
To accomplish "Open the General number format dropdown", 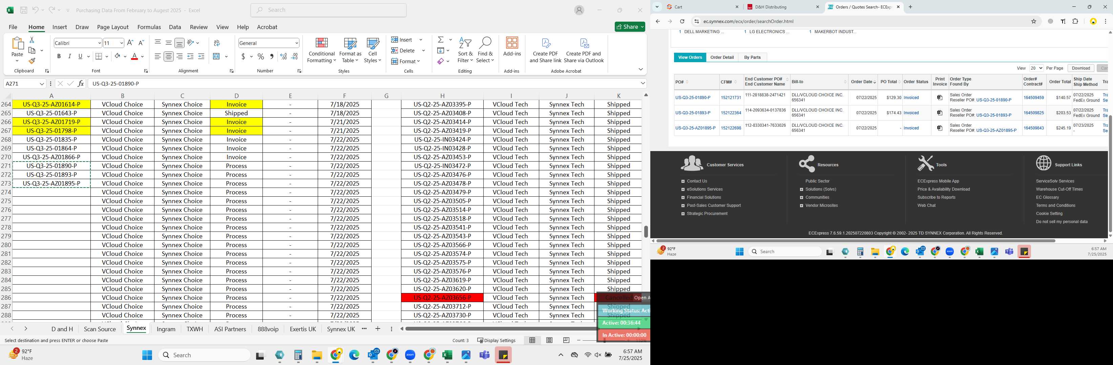I will [x=296, y=43].
